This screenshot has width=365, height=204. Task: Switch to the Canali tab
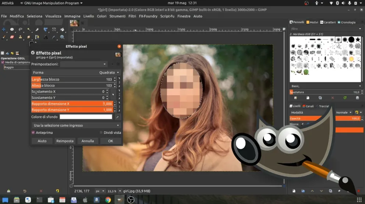pos(308,106)
